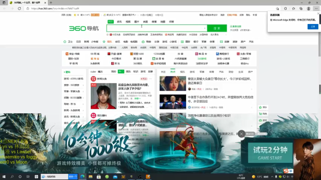Click the 购物 category icon in nav
321x180 pixels.
[143, 42]
